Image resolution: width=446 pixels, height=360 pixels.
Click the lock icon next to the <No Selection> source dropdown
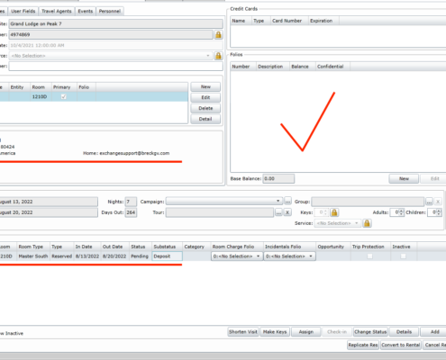pos(218,56)
